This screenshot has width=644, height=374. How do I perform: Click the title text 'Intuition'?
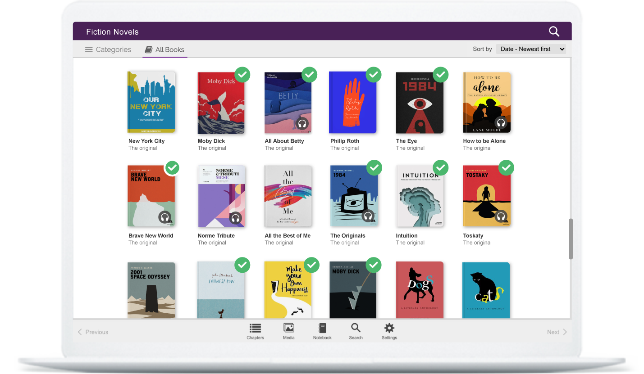(407, 235)
